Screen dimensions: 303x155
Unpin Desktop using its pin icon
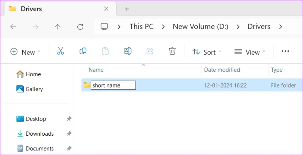69,119
